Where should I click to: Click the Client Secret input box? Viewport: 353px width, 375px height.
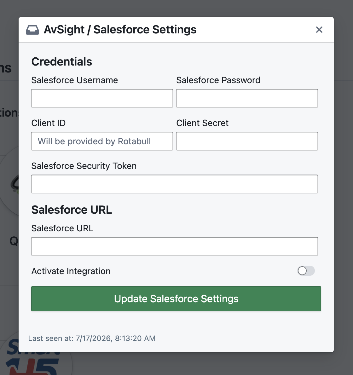coord(247,141)
